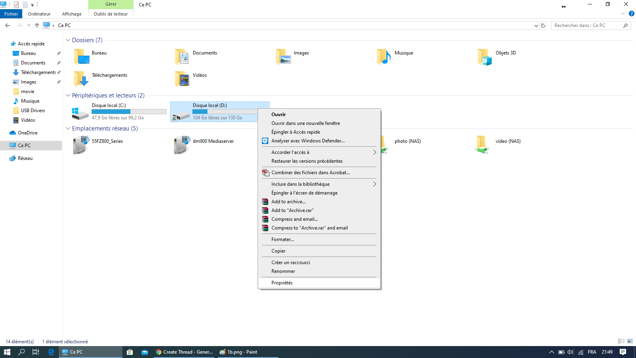This screenshot has height=358, width=636.
Task: Open the Help question mark icon
Action: tap(631, 14)
